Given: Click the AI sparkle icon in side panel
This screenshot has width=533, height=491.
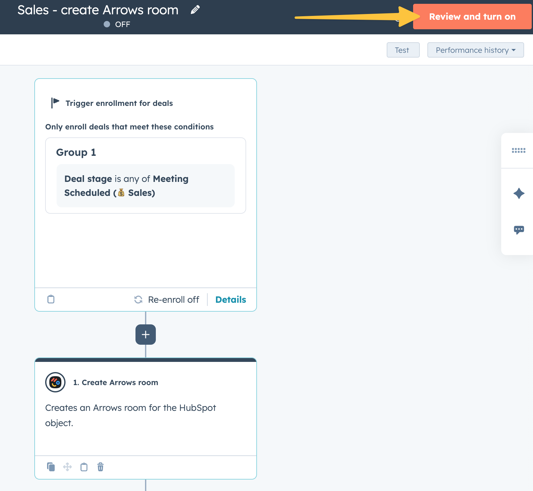Looking at the screenshot, I should point(519,193).
